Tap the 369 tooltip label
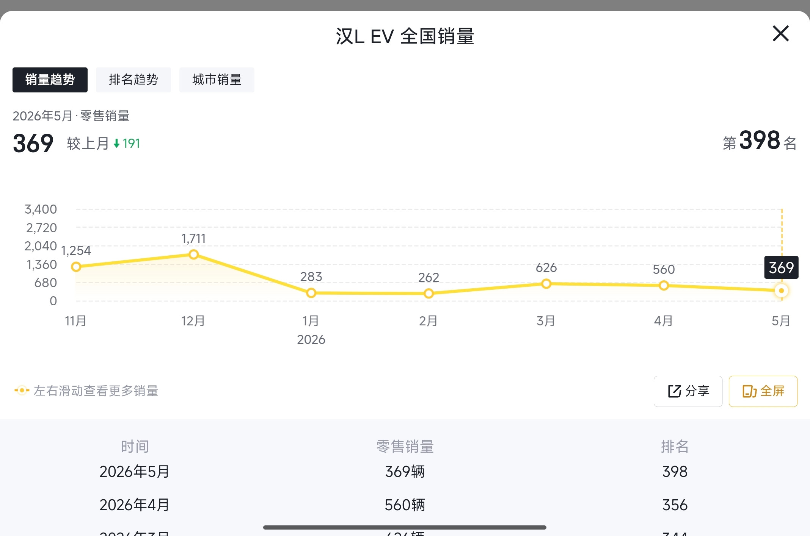The width and height of the screenshot is (810, 536). (x=781, y=267)
